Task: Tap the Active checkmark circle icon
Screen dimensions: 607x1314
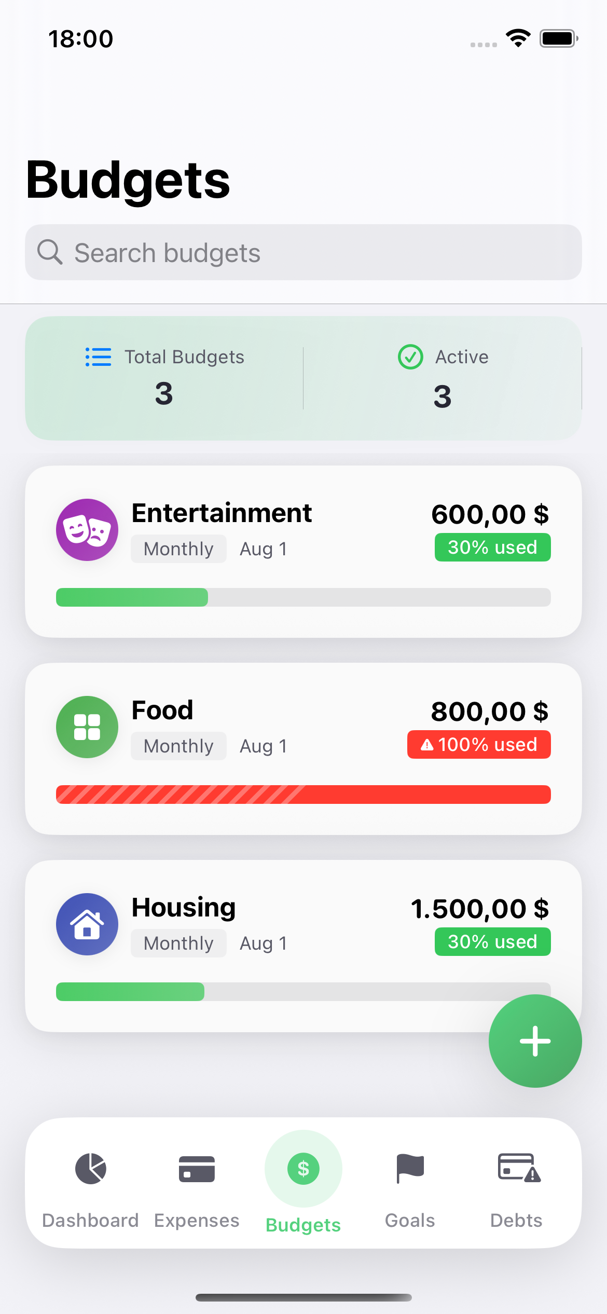Action: pyautogui.click(x=410, y=357)
